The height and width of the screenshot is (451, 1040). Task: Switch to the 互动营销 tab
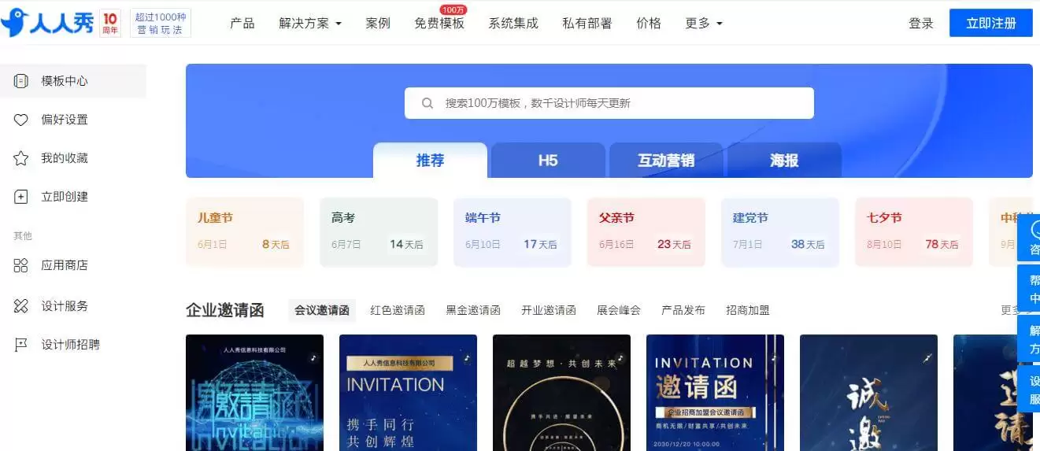coord(666,161)
